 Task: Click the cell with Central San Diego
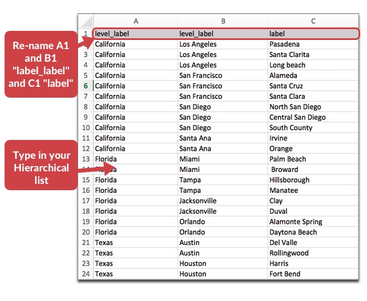click(x=313, y=117)
